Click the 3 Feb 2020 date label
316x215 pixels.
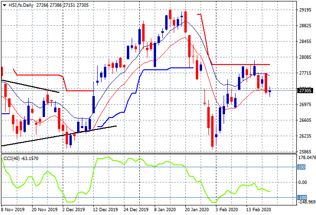[226, 210]
